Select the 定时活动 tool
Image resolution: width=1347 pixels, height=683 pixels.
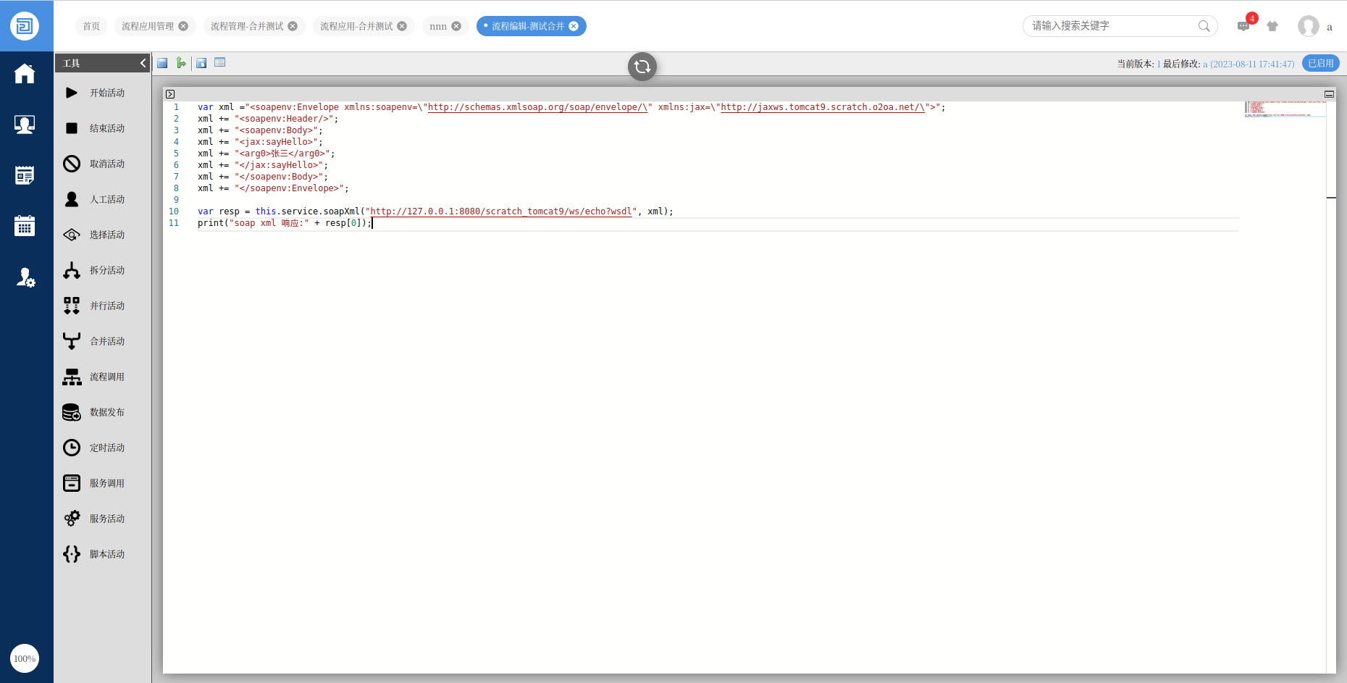coord(102,448)
